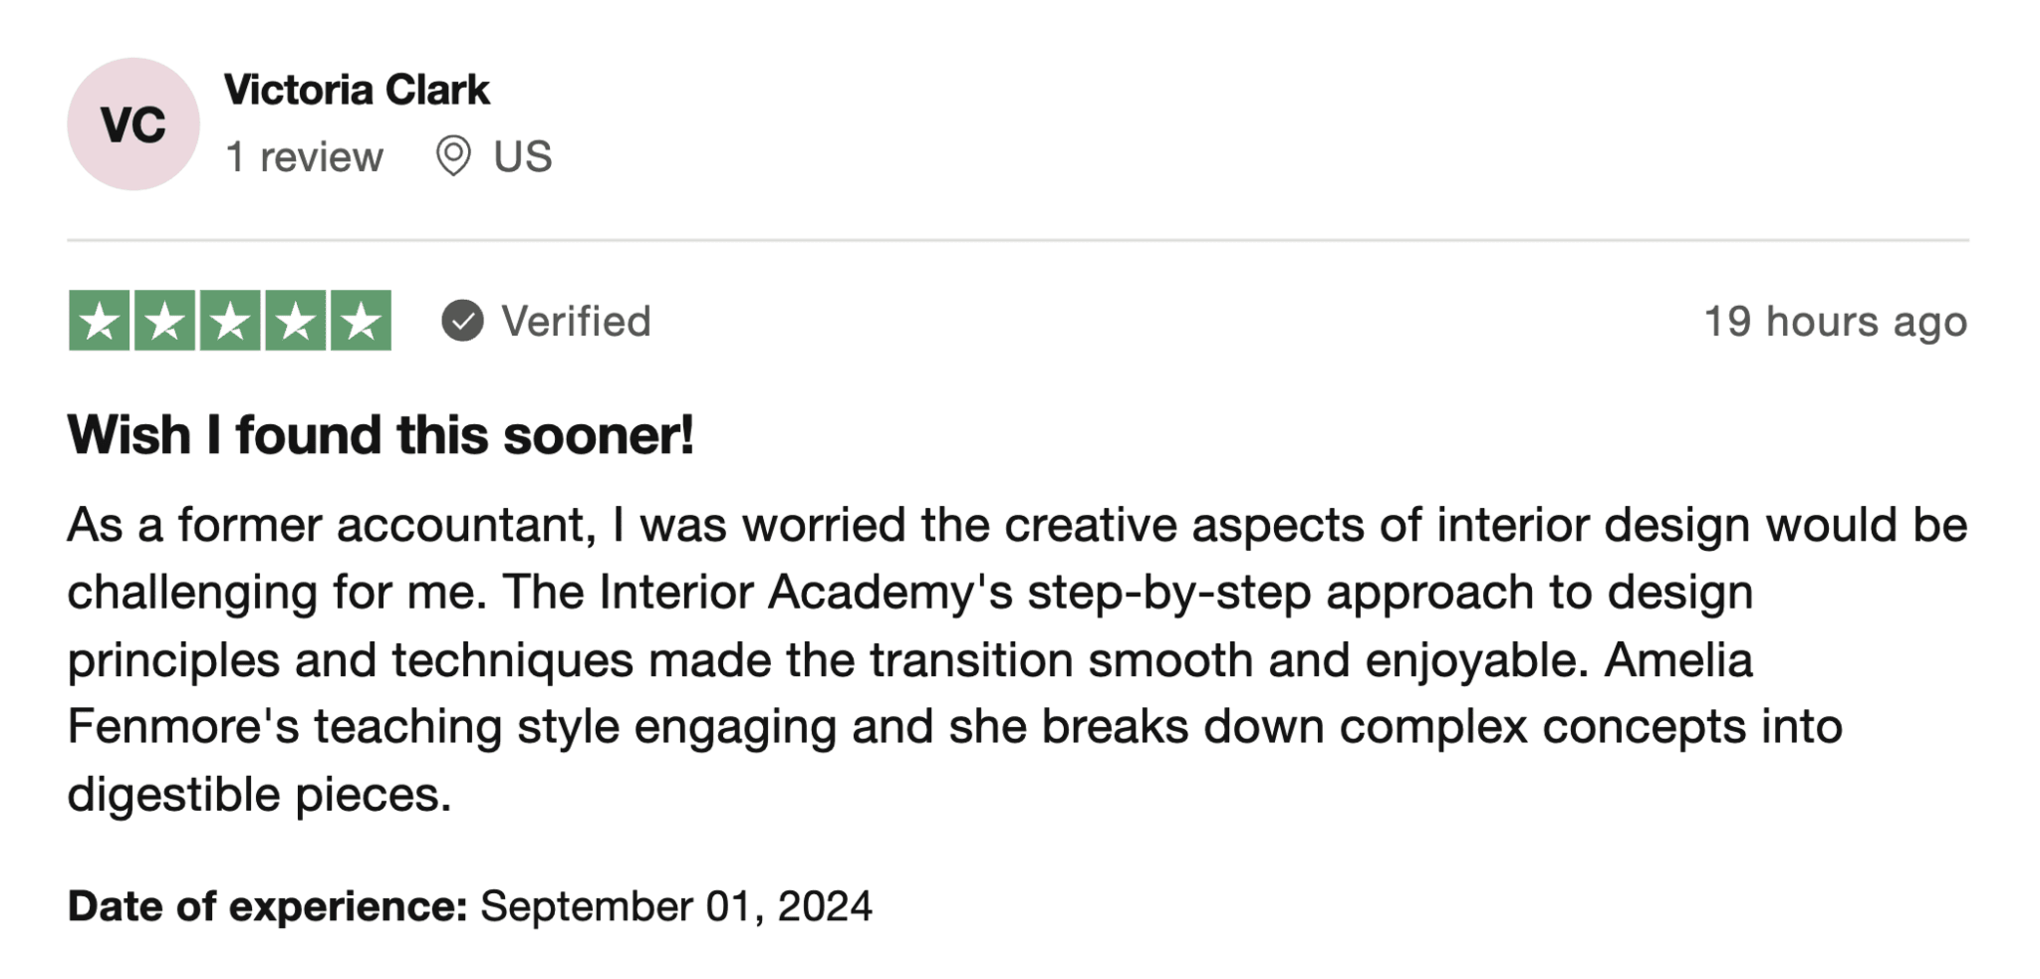The height and width of the screenshot is (979, 2040).
Task: Click the location pin icon
Action: [453, 156]
